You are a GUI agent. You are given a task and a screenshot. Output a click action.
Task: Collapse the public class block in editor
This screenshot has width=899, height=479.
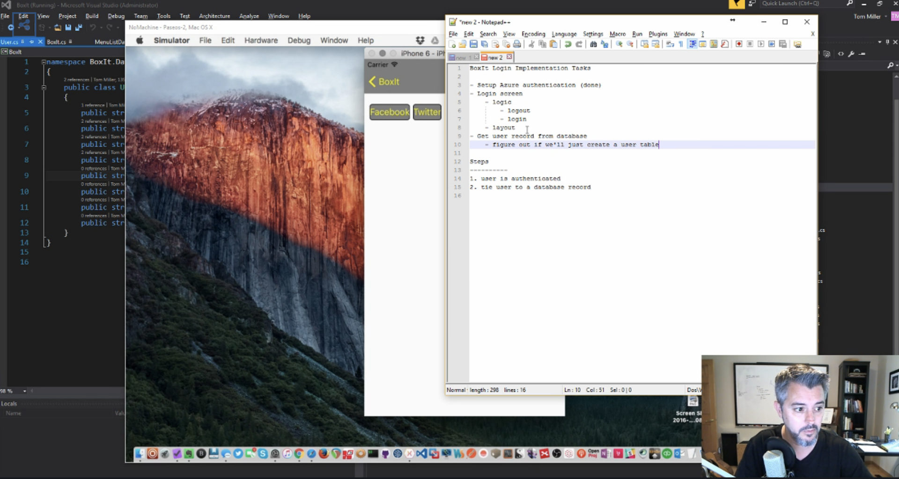[44, 87]
